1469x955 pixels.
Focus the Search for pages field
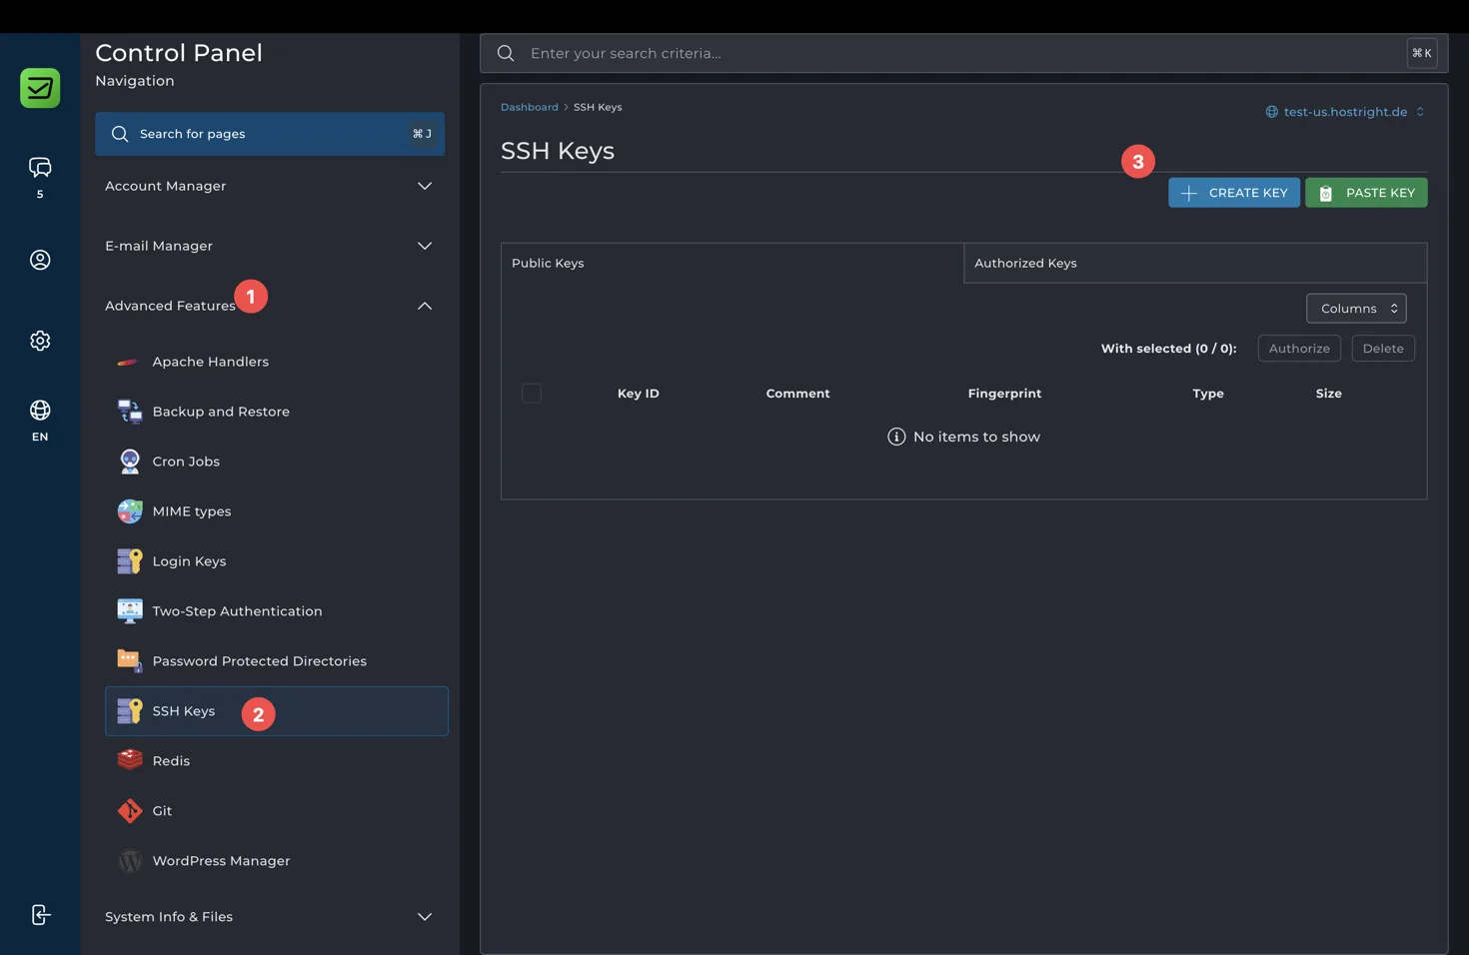click(270, 134)
